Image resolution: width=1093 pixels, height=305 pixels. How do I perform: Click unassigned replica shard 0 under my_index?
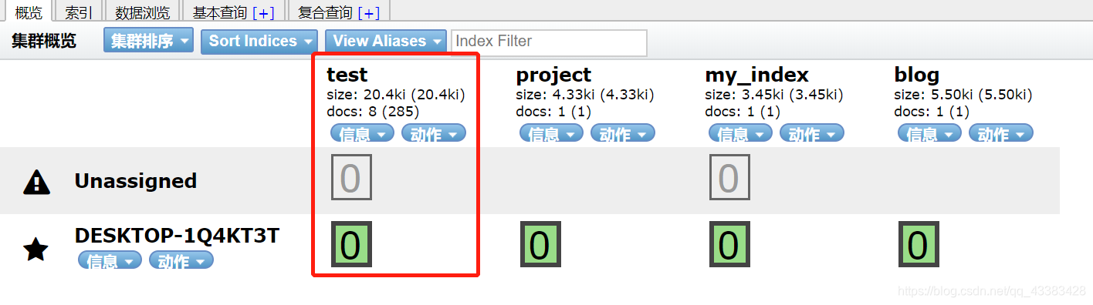pos(729,177)
